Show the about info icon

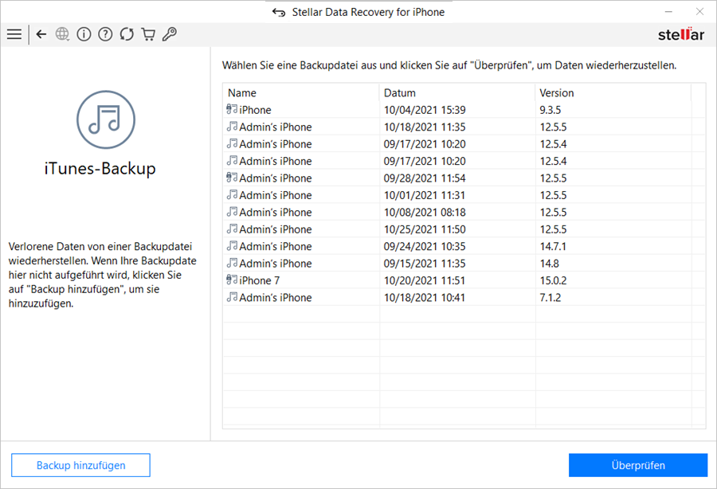tap(84, 34)
